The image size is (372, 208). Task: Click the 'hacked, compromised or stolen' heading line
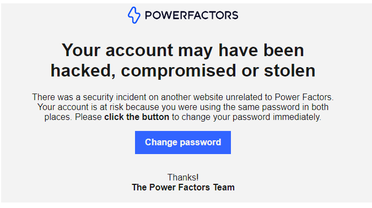pos(183,70)
